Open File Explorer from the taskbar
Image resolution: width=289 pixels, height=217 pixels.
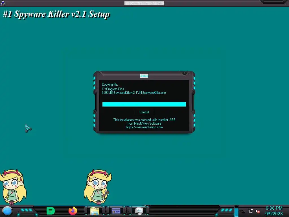pos(95,211)
